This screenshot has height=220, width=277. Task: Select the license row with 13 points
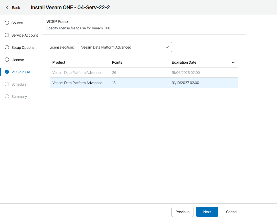(x=144, y=83)
